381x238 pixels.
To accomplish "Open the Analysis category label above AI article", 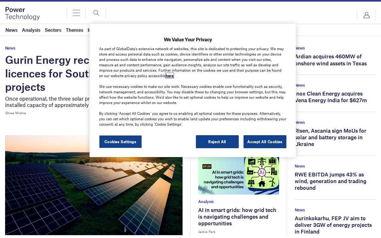I will point(206,202).
